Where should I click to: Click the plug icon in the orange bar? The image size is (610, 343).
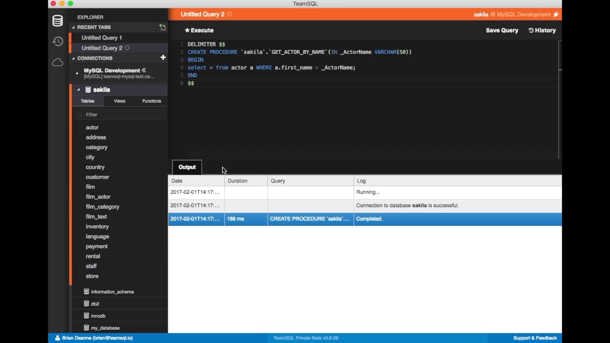(556, 14)
